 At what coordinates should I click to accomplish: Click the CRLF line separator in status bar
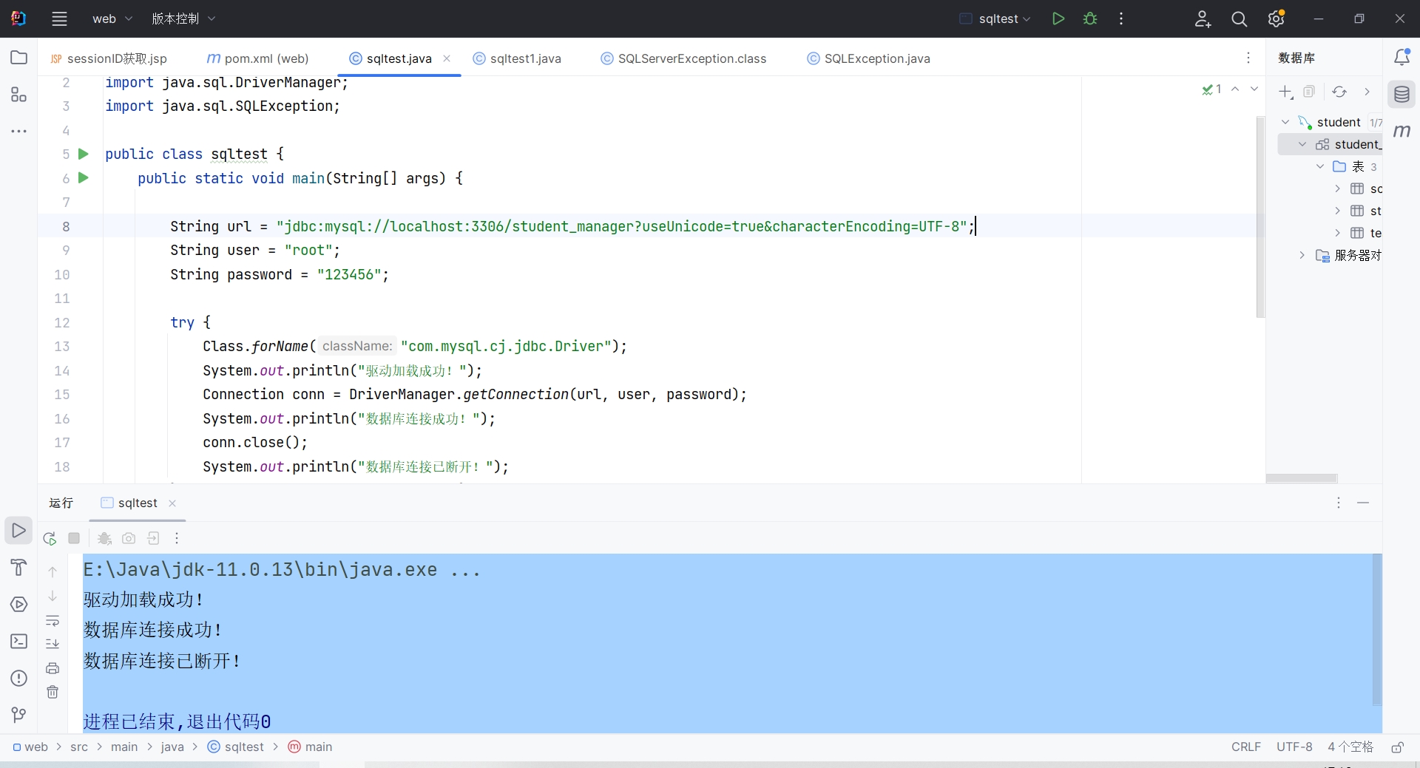1246,747
